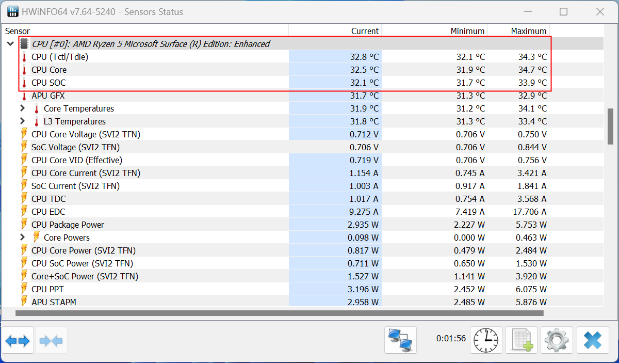
Task: Click lightning icon beside CPU PPT
Action: (24, 289)
